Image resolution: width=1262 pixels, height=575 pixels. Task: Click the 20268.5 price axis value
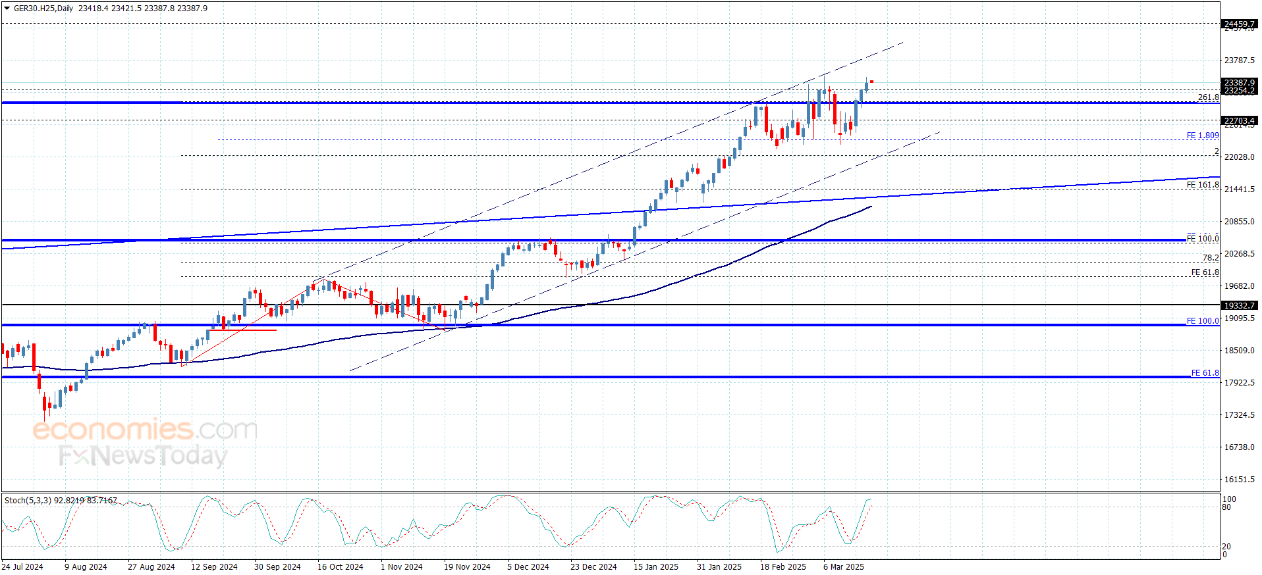pyautogui.click(x=1239, y=254)
